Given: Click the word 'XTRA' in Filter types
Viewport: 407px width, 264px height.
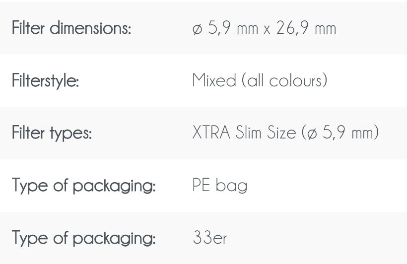Looking at the screenshot, I should point(211,133).
